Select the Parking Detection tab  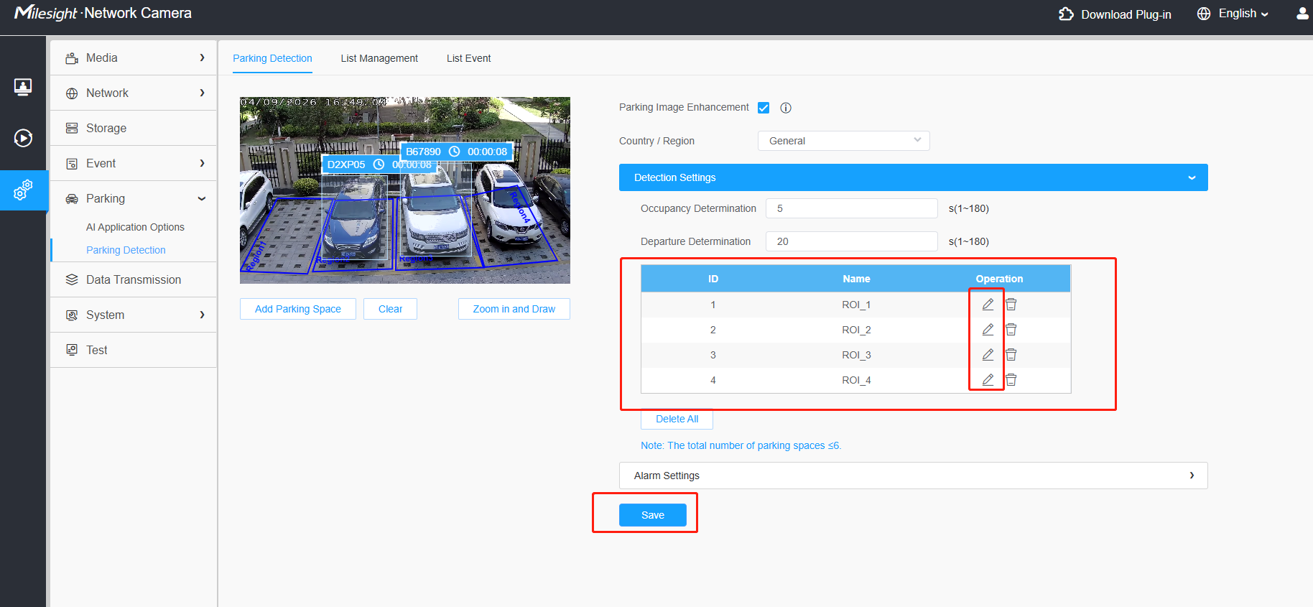(272, 58)
